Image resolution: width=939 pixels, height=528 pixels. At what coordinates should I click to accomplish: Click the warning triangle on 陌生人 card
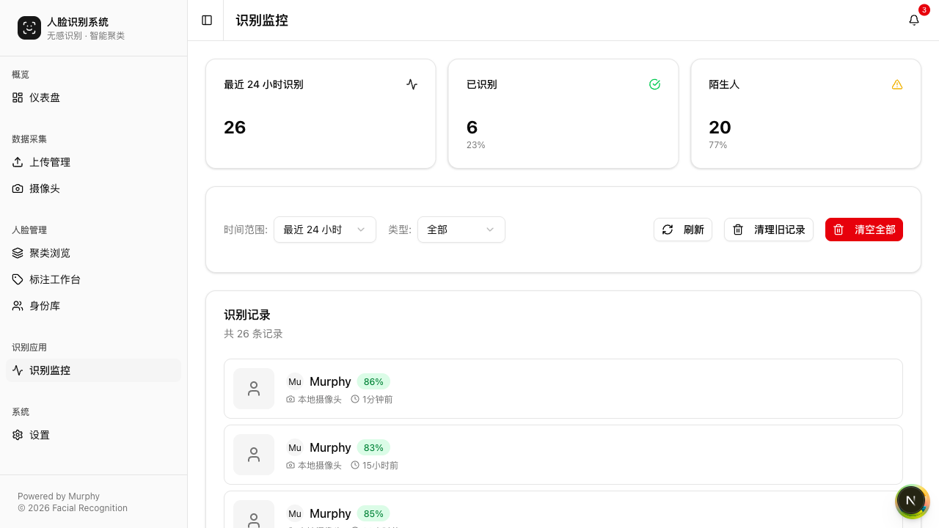(897, 84)
